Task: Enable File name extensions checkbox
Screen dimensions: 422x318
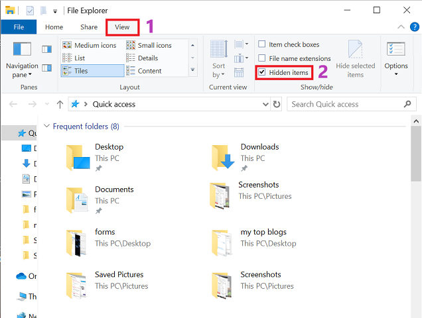Action: coord(262,58)
